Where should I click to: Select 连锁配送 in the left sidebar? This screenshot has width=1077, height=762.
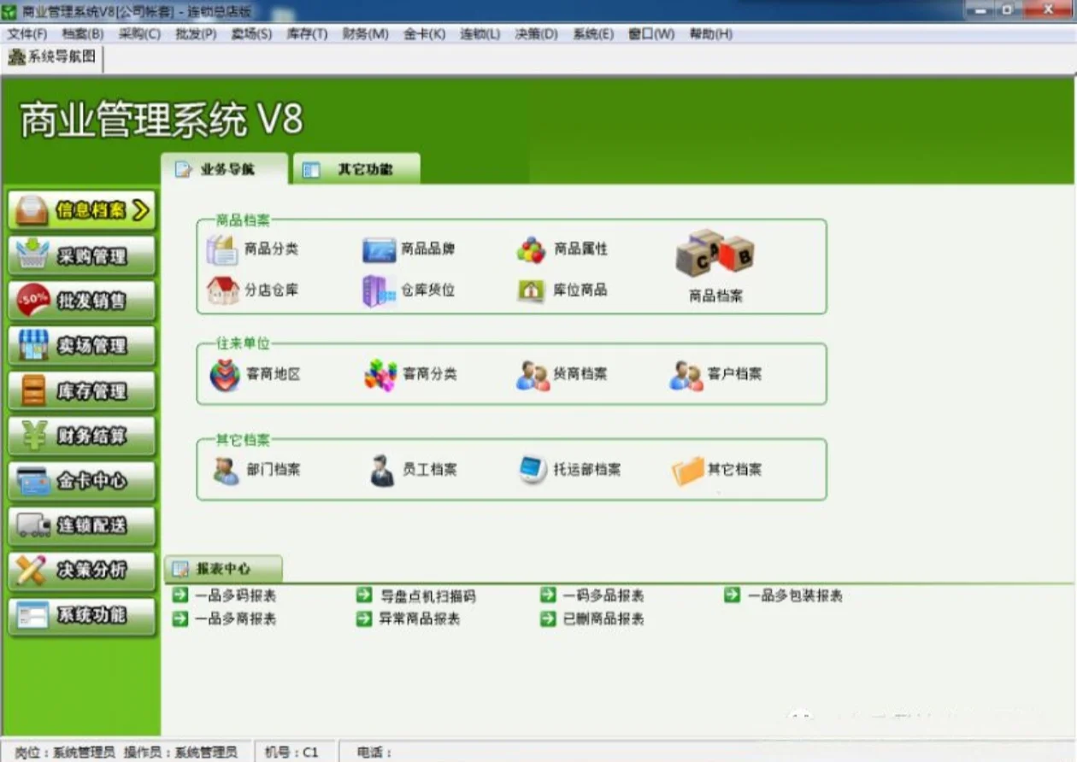(x=82, y=525)
